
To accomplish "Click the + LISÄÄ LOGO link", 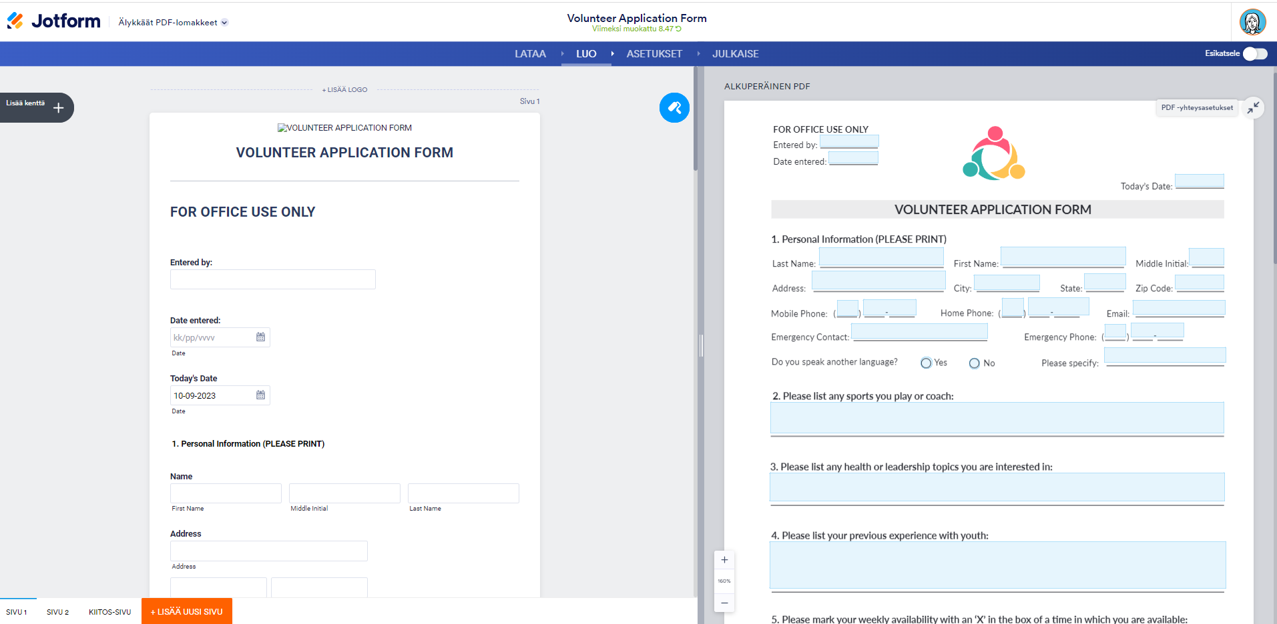I will (344, 90).
